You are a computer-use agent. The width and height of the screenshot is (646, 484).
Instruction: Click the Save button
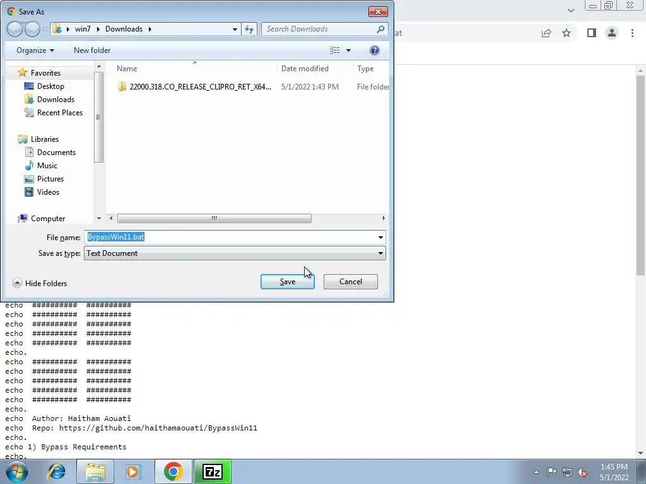[287, 282]
